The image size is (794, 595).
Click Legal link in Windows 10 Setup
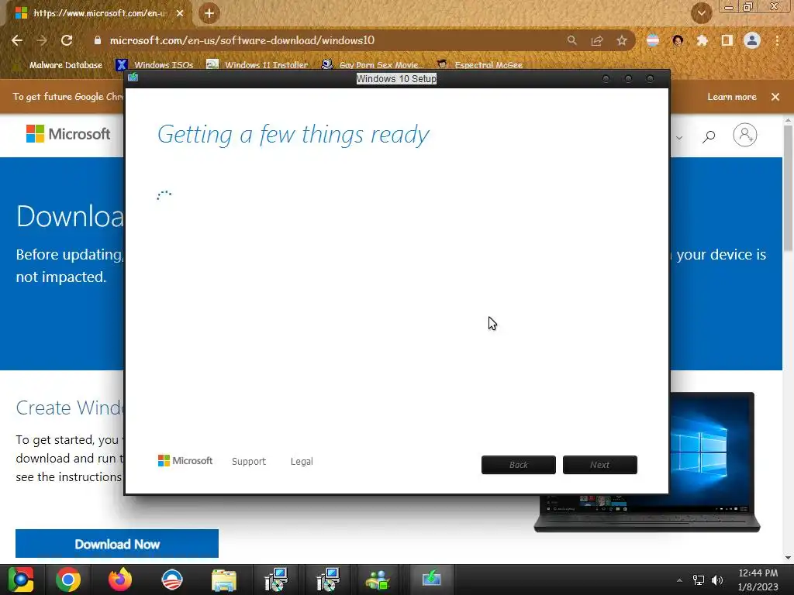[302, 462]
